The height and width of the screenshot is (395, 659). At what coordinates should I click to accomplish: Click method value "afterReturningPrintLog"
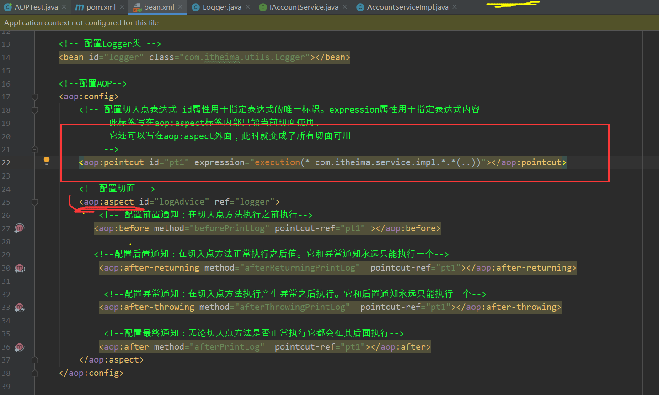click(x=300, y=268)
